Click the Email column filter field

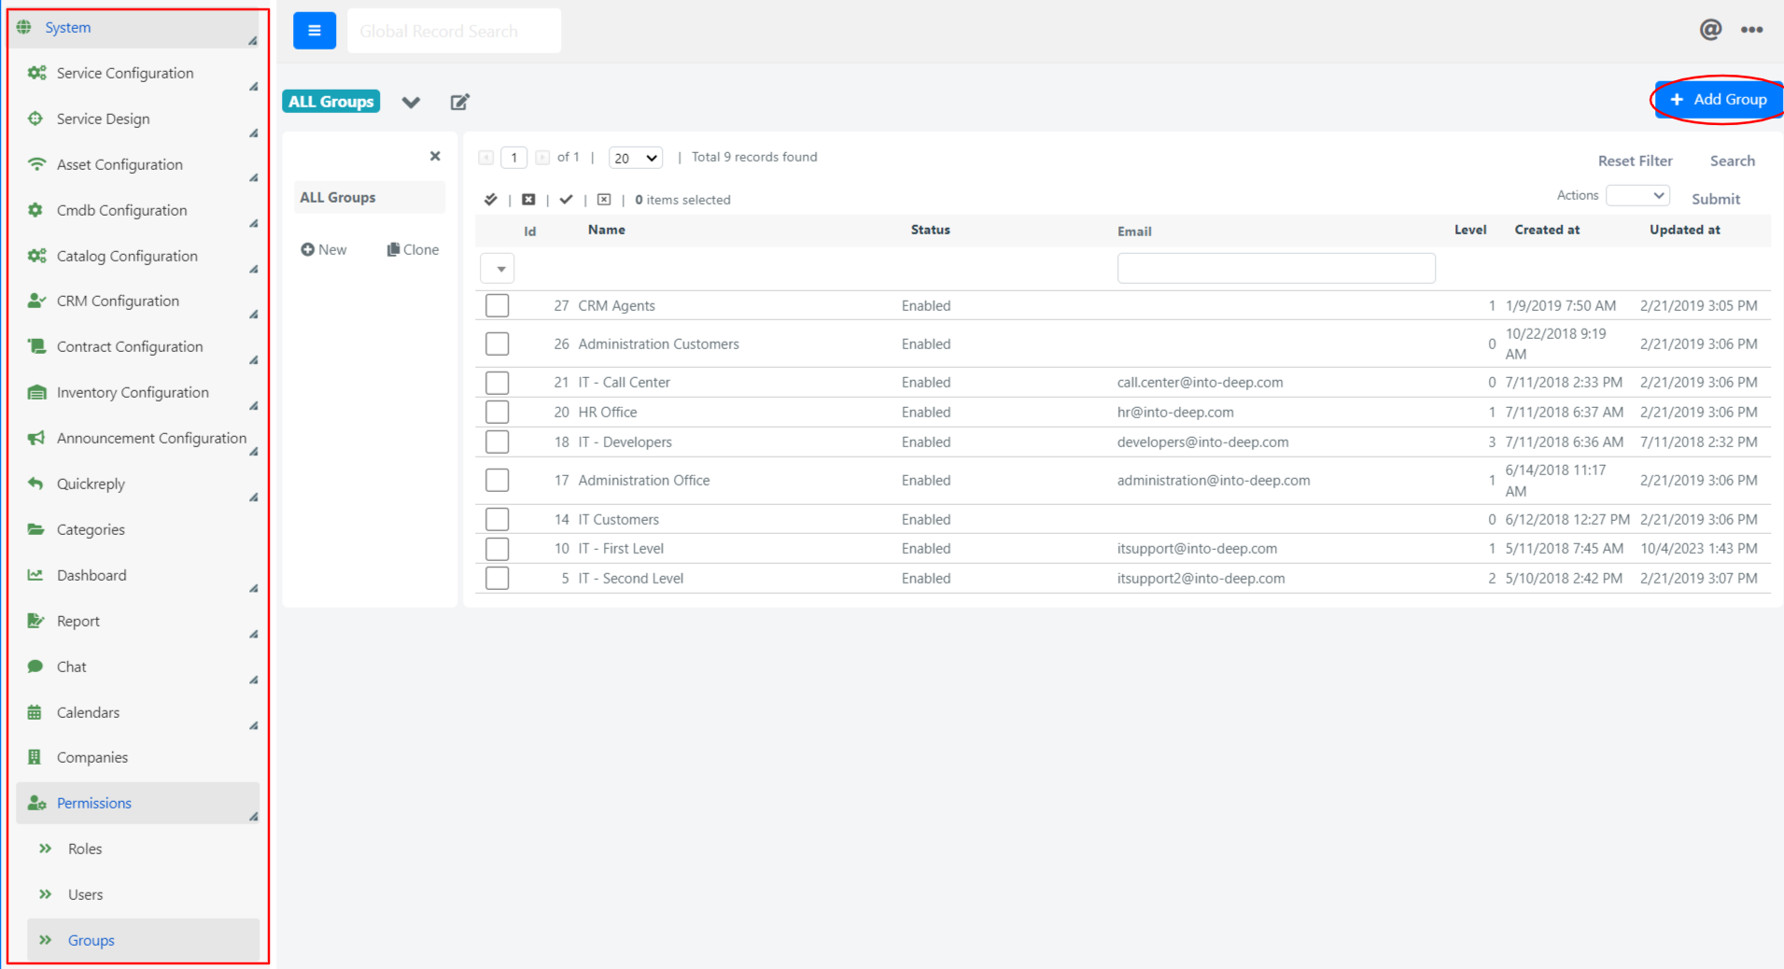point(1276,269)
